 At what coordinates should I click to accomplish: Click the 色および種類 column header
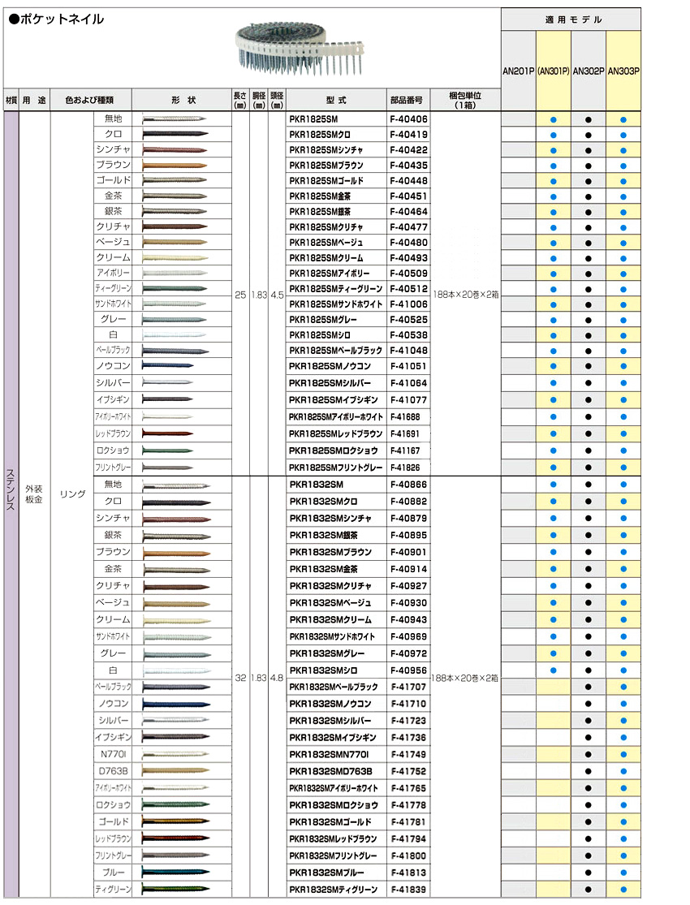[x=91, y=100]
